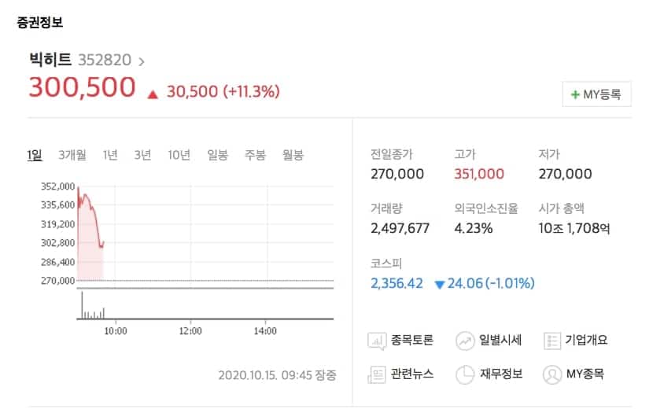Click the 빅히트 stock name link
Image resolution: width=664 pixels, height=409 pixels.
pos(51,60)
